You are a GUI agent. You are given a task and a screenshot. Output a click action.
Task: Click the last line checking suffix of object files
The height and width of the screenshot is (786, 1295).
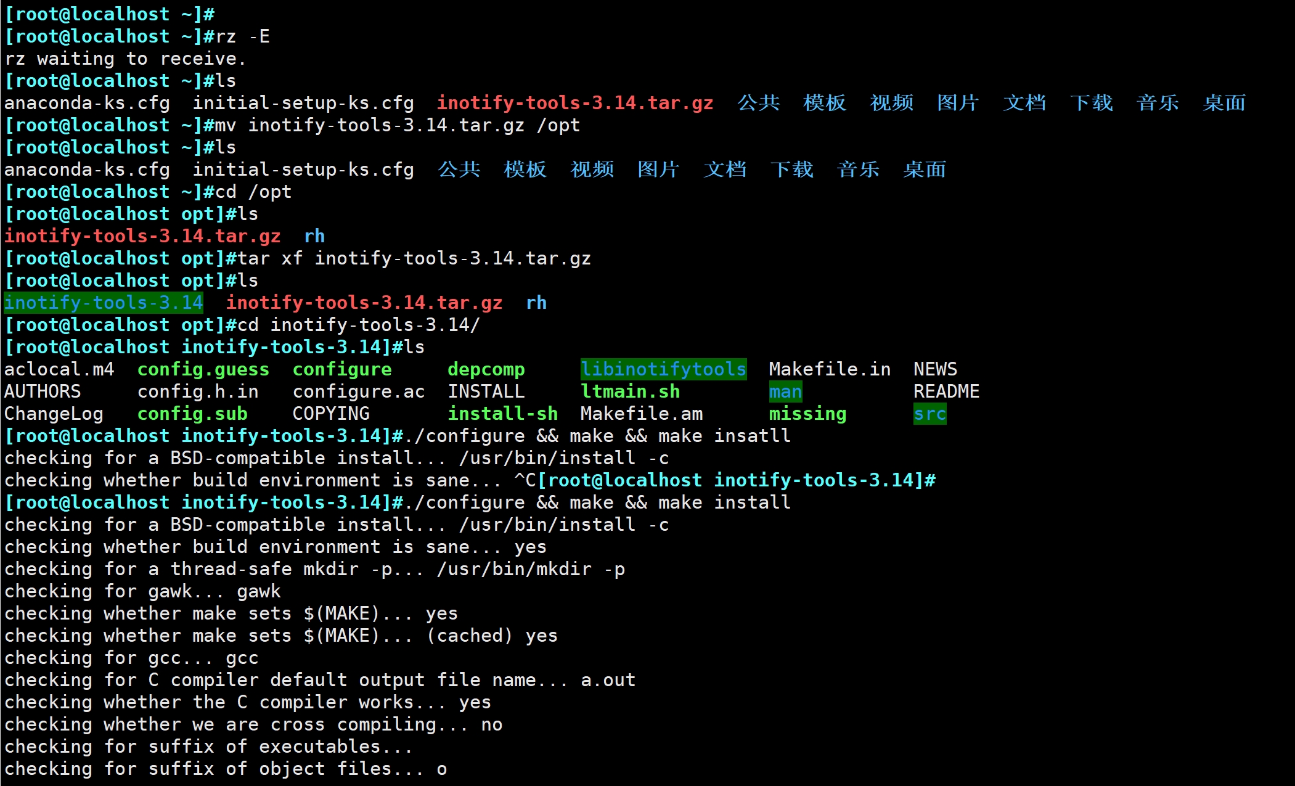(x=226, y=769)
